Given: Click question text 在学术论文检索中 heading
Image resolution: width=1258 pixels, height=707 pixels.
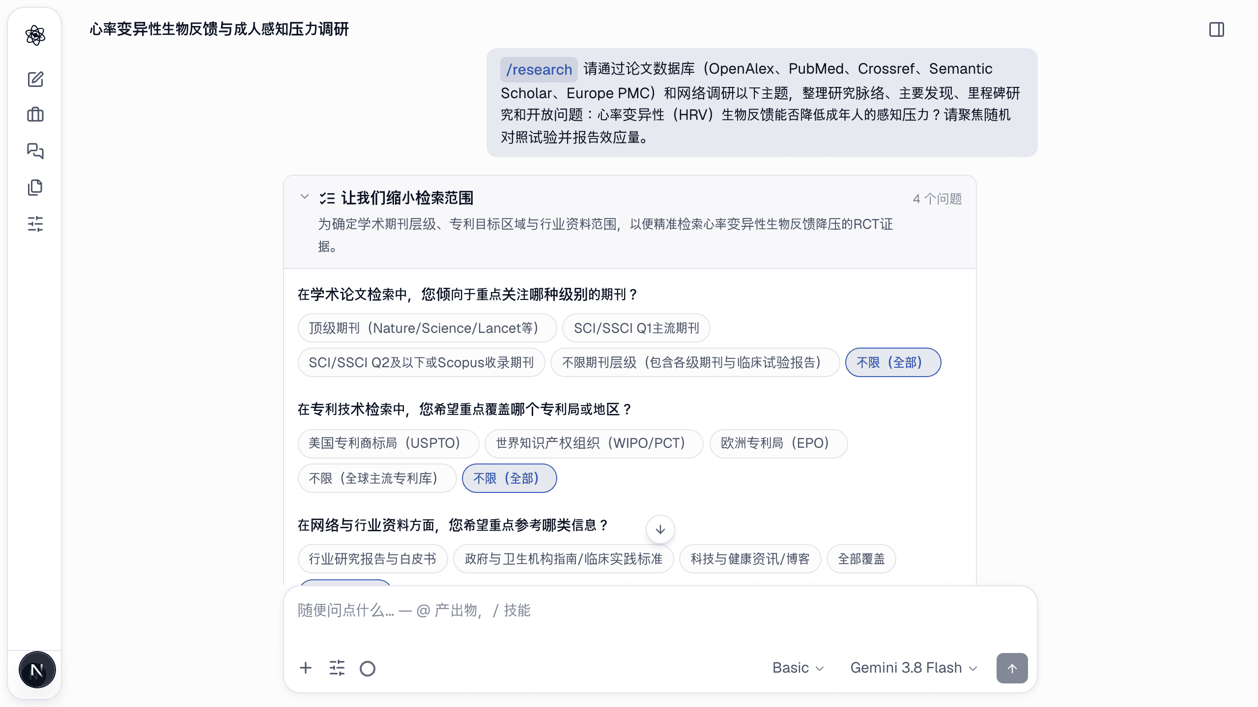Looking at the screenshot, I should pyautogui.click(x=468, y=294).
